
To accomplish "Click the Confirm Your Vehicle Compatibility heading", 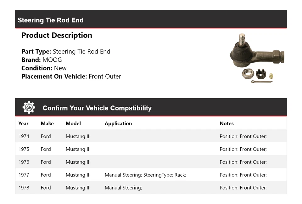I will 97,108.
